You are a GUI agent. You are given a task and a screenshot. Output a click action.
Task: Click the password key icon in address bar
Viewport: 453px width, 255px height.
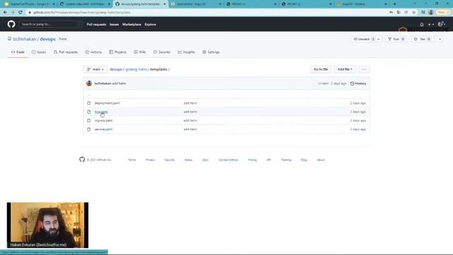pyautogui.click(x=391, y=13)
